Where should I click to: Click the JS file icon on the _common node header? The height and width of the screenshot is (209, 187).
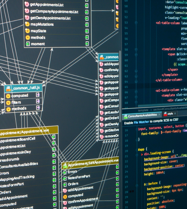(102, 57)
